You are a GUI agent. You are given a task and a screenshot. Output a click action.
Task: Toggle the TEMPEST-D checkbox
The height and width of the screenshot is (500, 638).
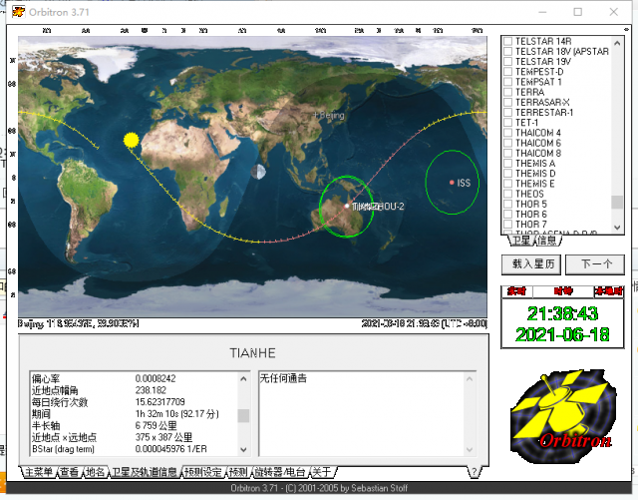point(507,72)
